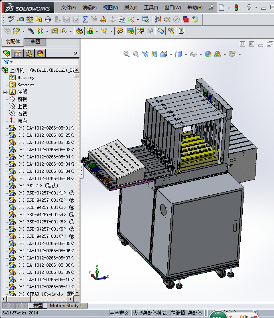The width and height of the screenshot is (274, 318).
Task: Select the 原点 origin item
Action: point(22,121)
